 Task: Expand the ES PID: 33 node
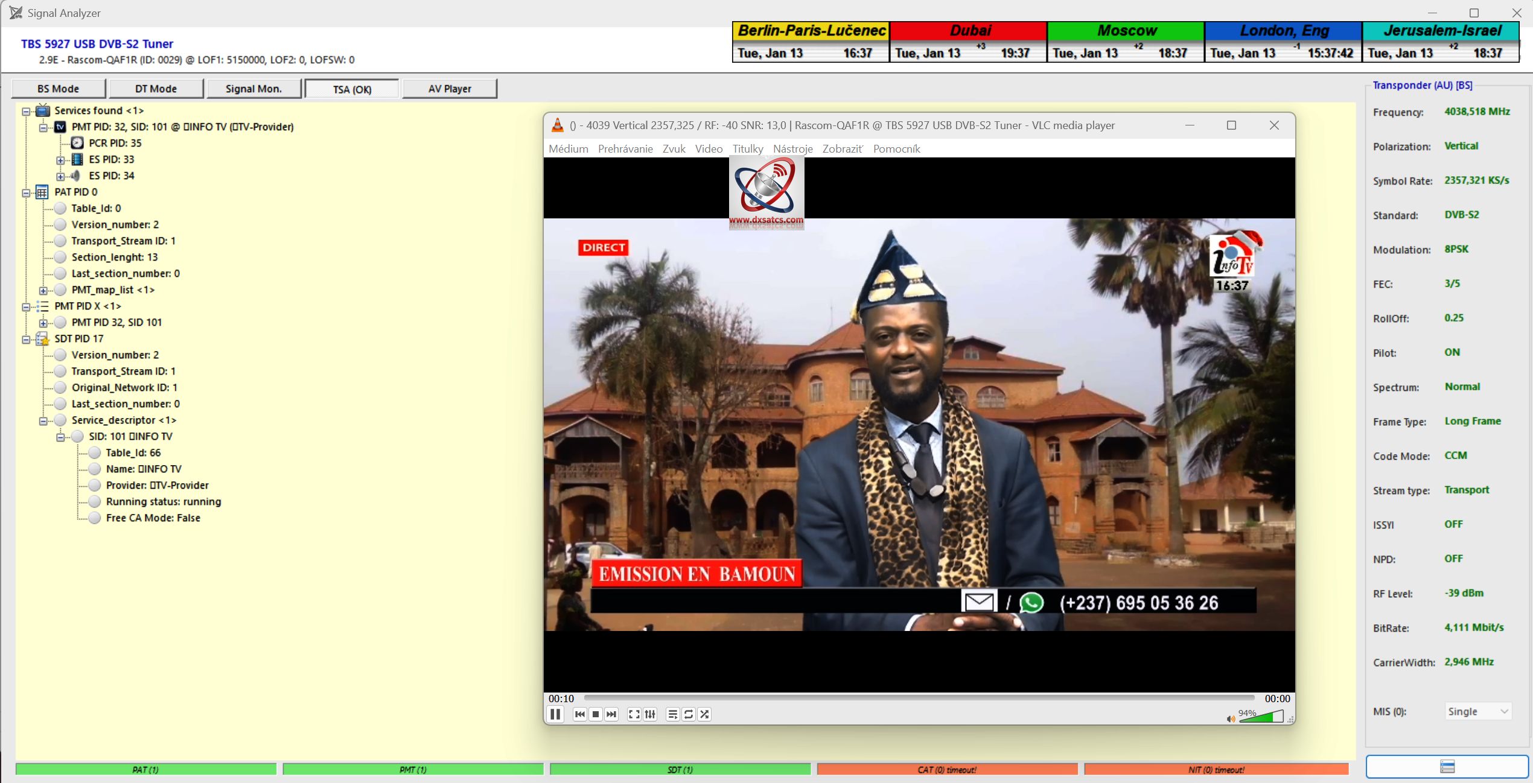coord(60,160)
